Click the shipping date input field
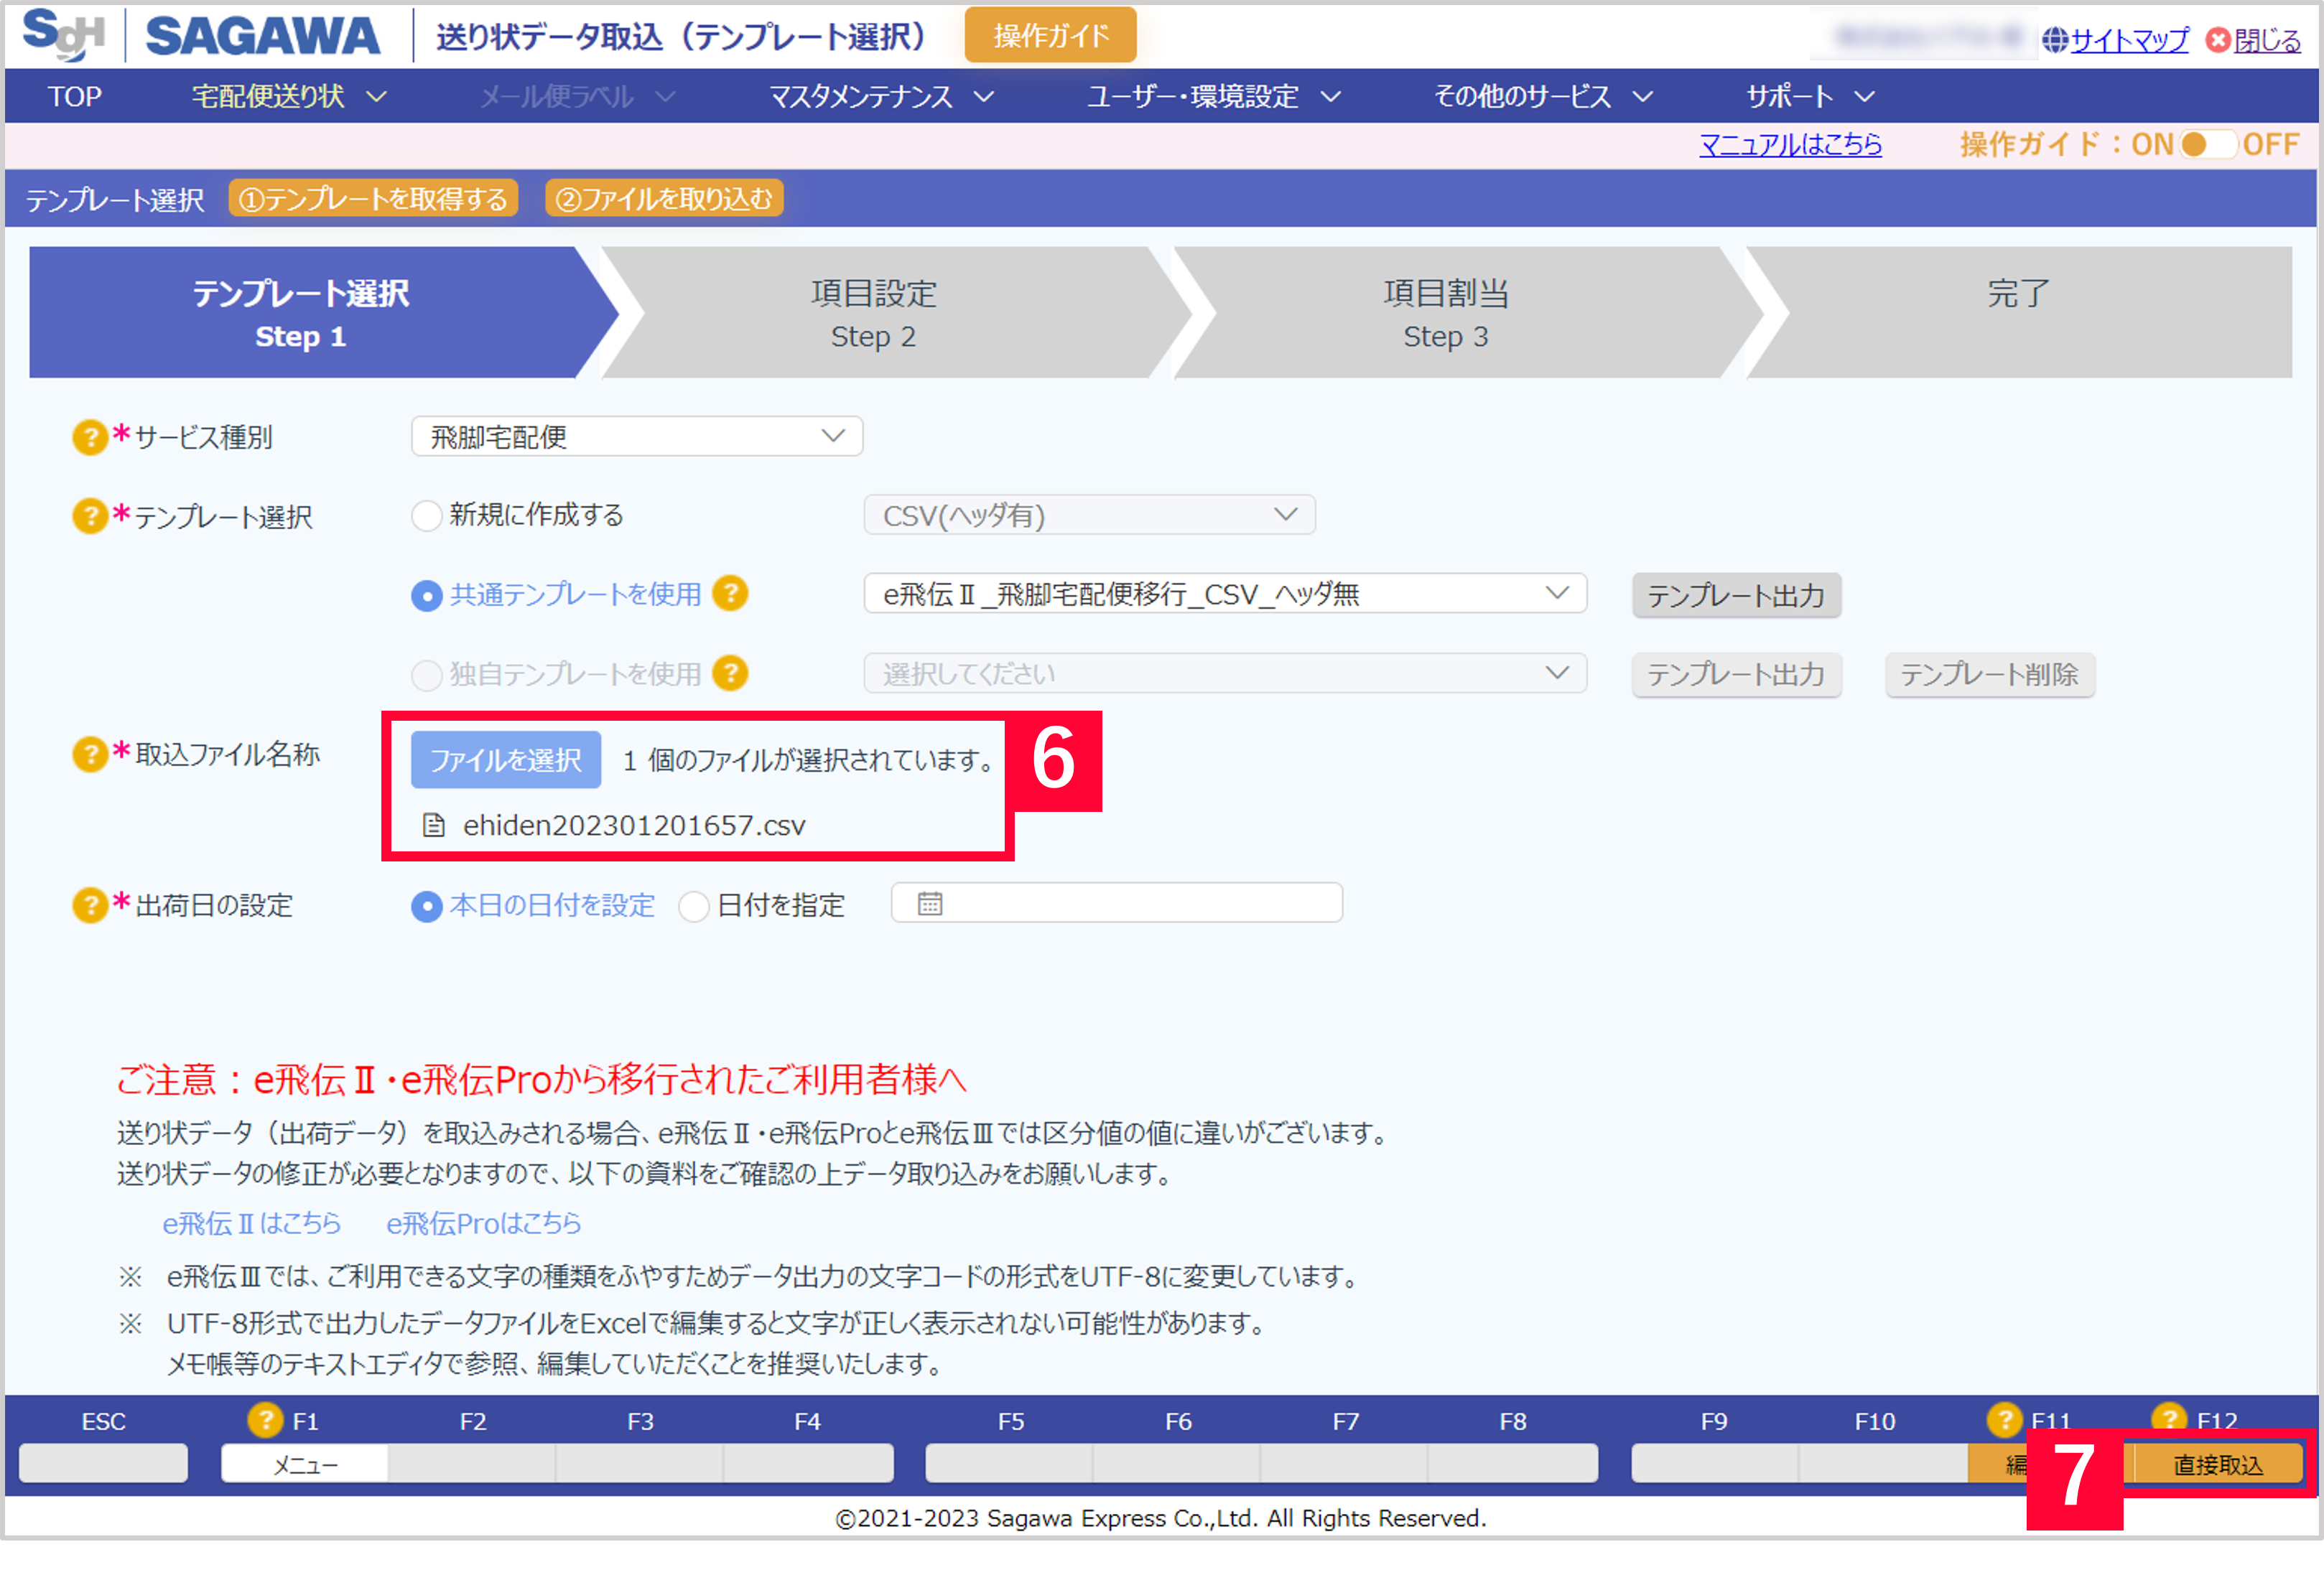This screenshot has width=2324, height=1575. (1116, 903)
